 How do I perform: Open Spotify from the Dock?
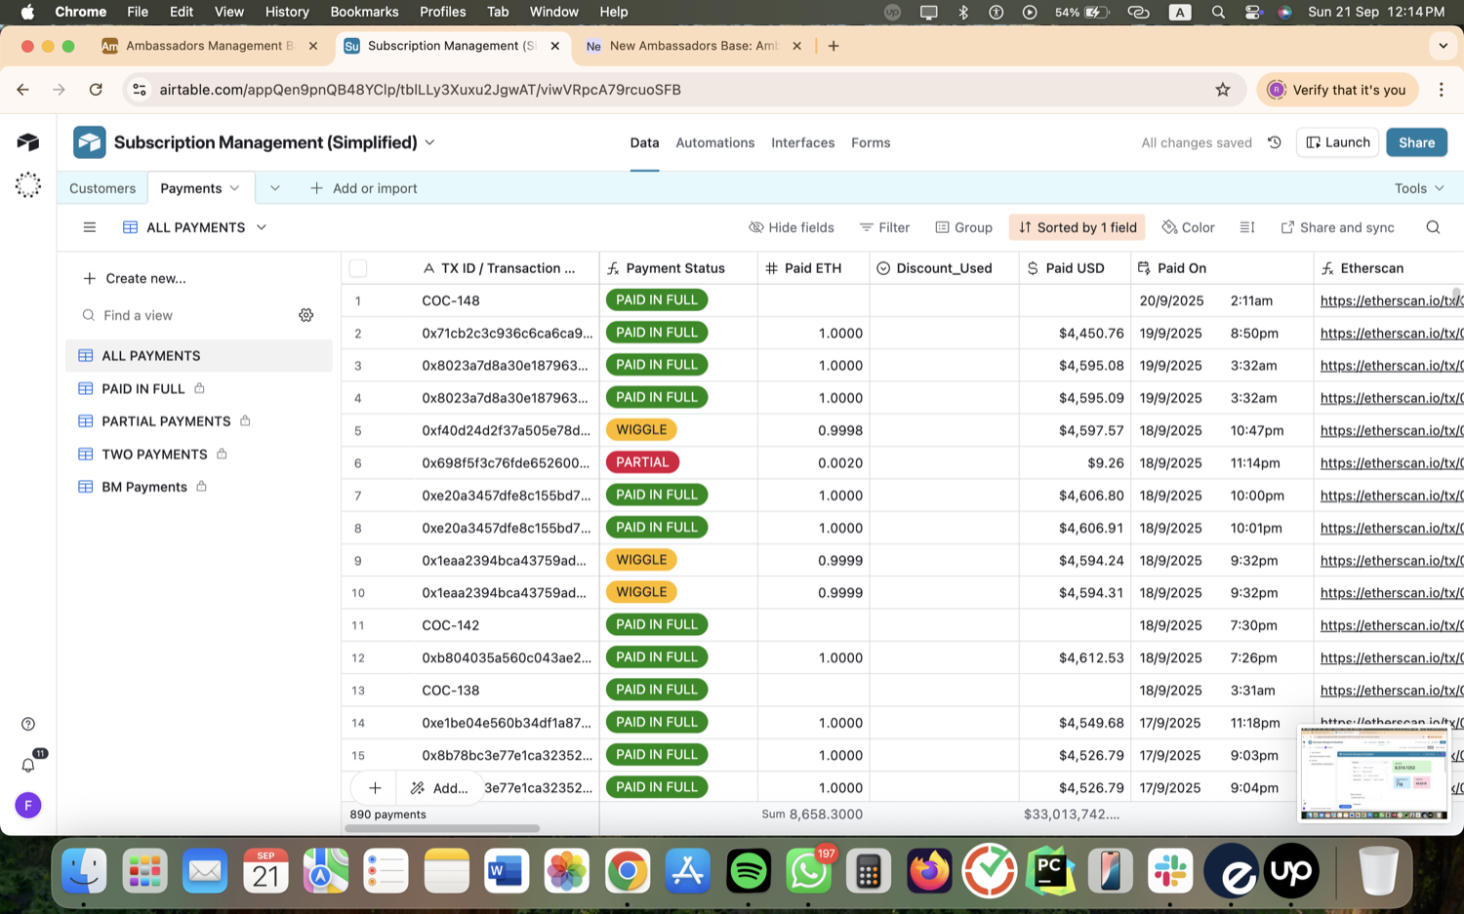click(749, 871)
